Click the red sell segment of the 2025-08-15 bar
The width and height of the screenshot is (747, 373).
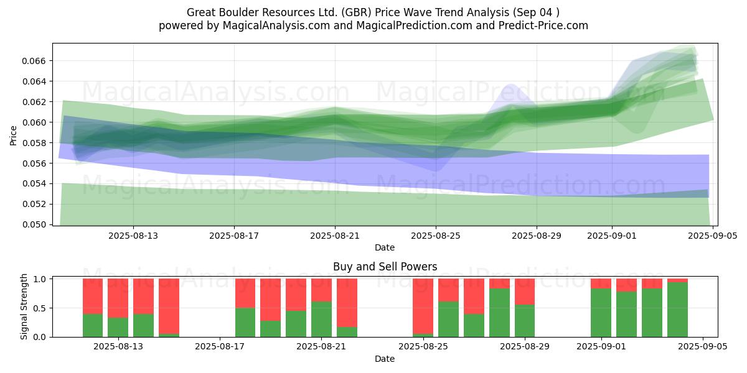[169, 306]
